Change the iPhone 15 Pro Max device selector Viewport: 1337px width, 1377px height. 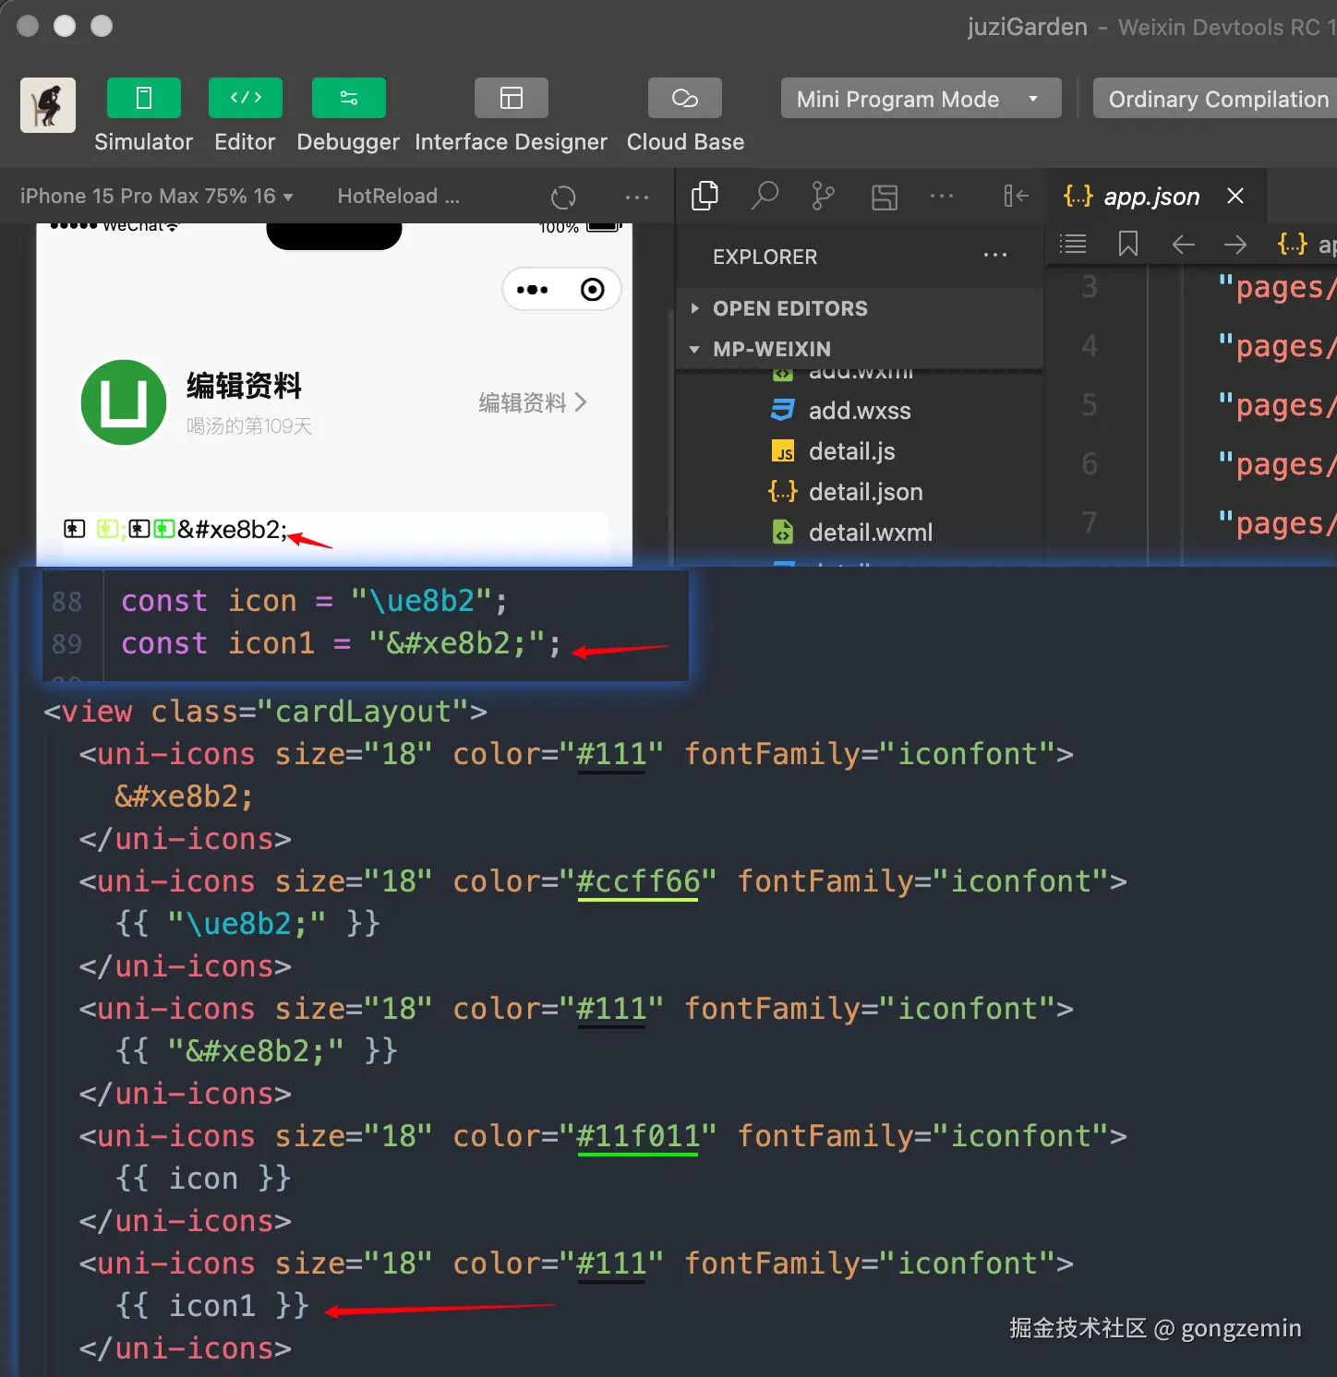click(156, 196)
